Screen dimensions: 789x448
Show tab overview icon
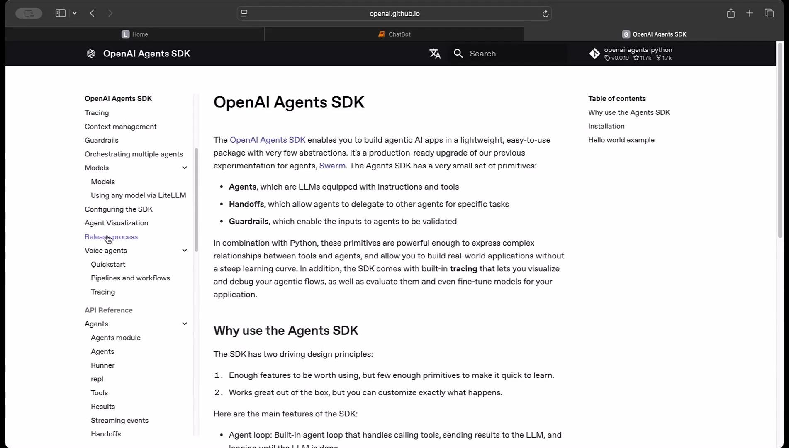coord(769,13)
